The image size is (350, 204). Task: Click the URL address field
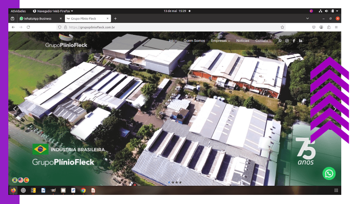[x=172, y=27]
